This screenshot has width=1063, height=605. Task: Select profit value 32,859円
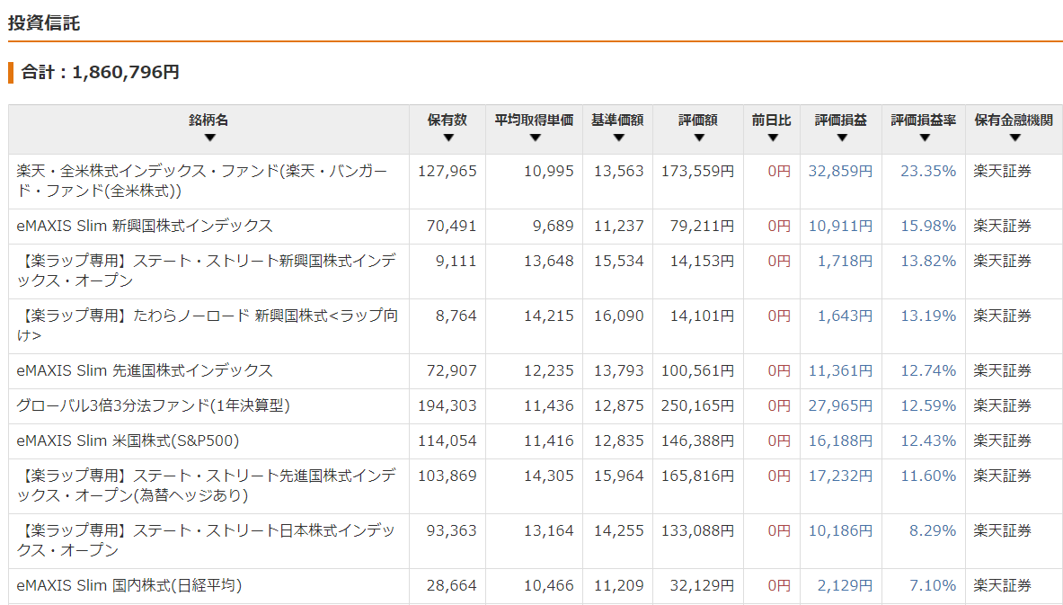point(840,171)
